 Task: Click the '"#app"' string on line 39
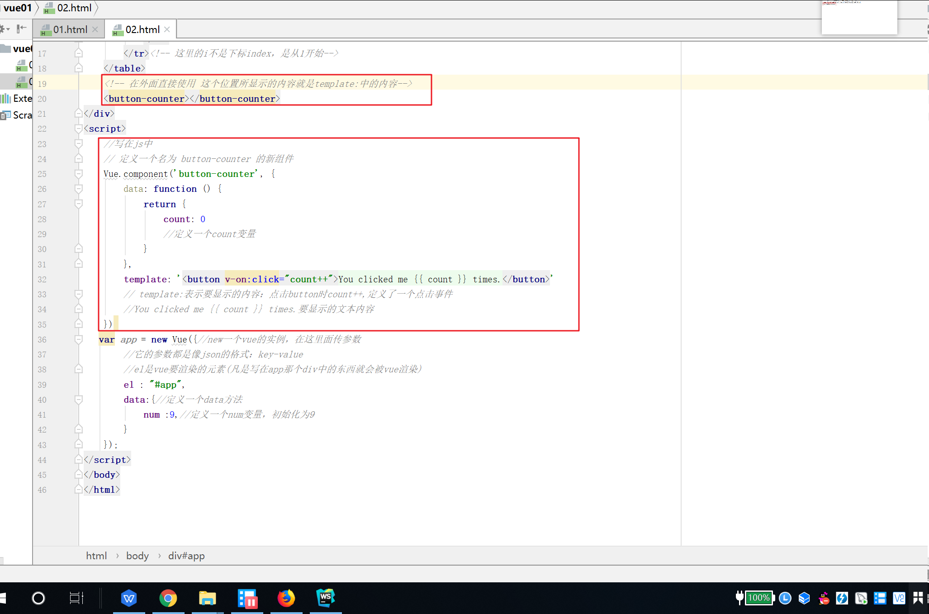[x=165, y=385]
